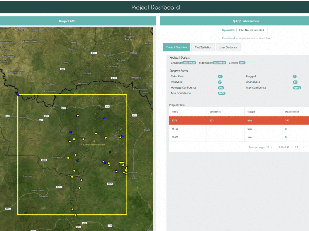Click the Dabakala label on the map

[x=43, y=196]
